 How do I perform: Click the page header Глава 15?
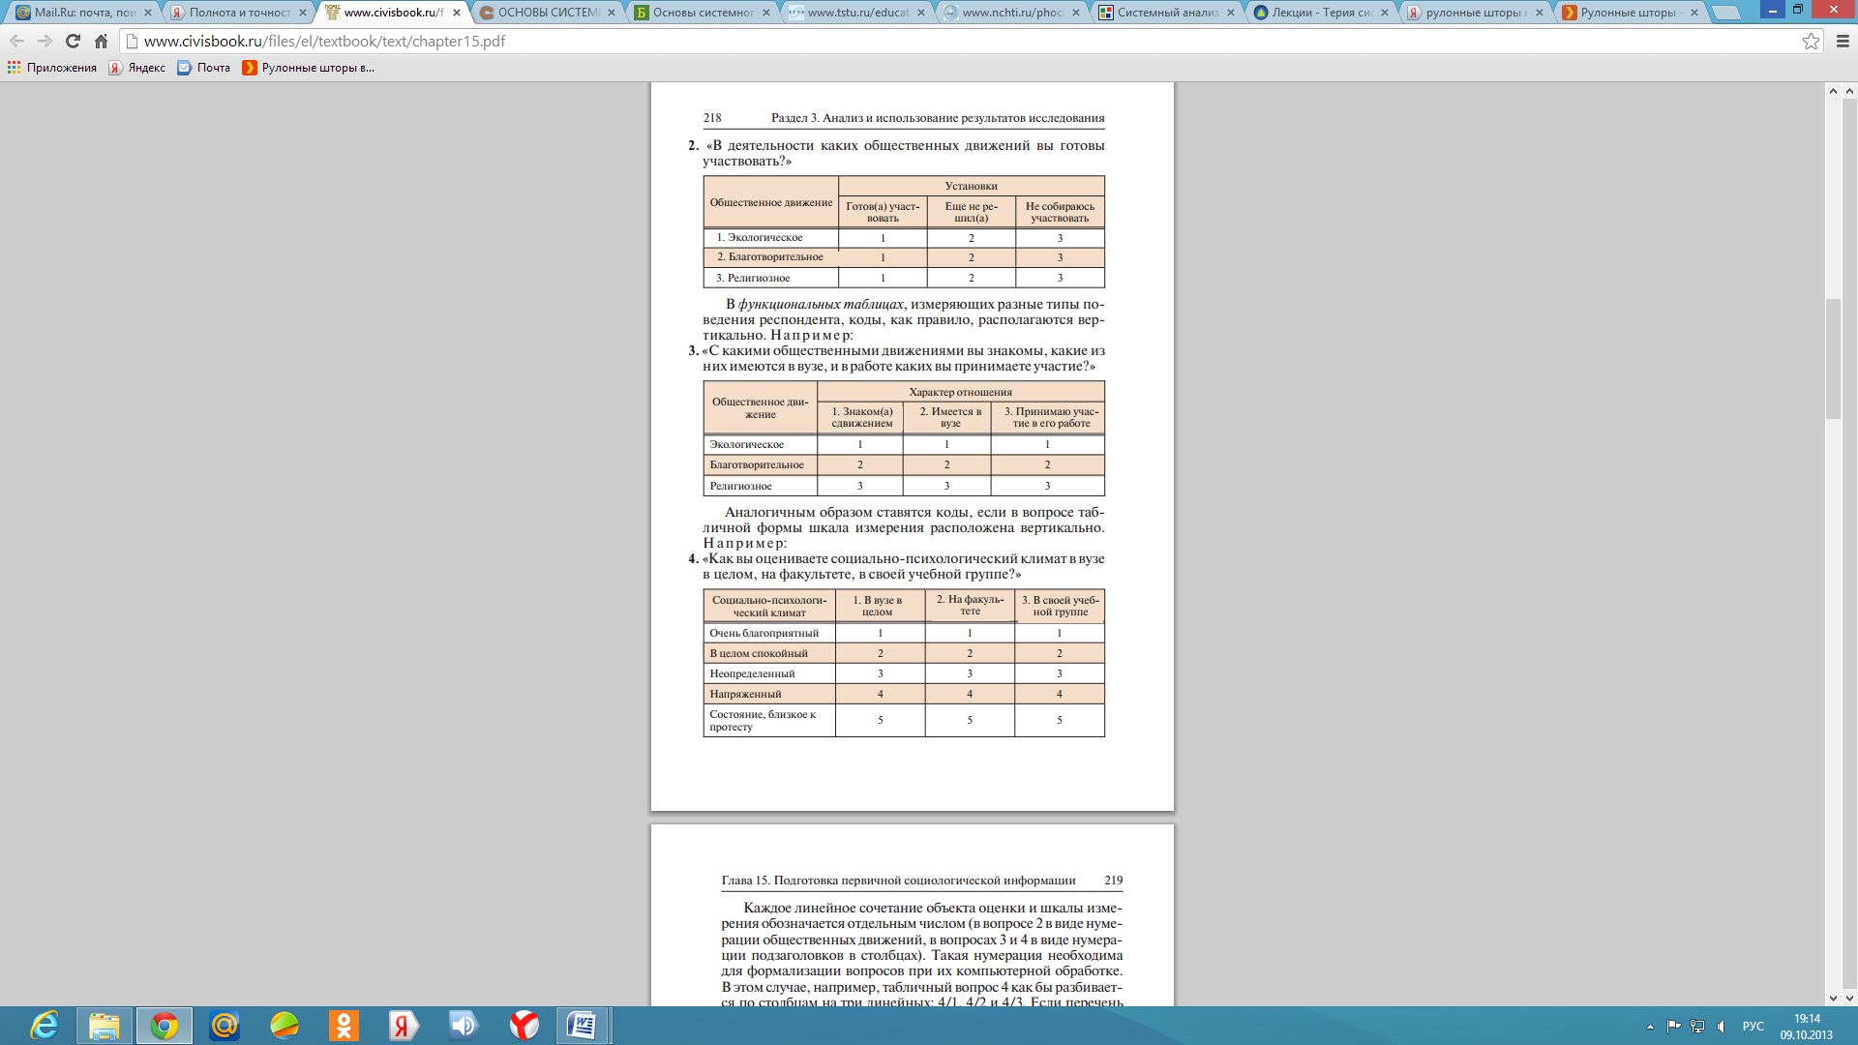898,881
